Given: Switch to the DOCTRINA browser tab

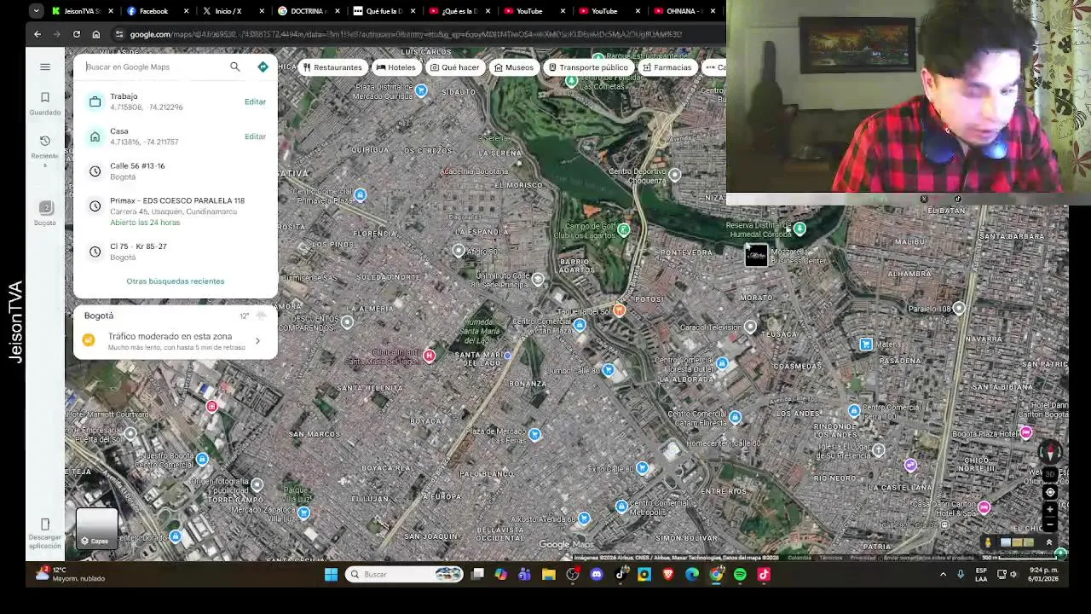Looking at the screenshot, I should click(x=309, y=11).
